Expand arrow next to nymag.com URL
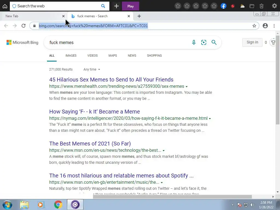280x210 pixels. click(x=210, y=119)
